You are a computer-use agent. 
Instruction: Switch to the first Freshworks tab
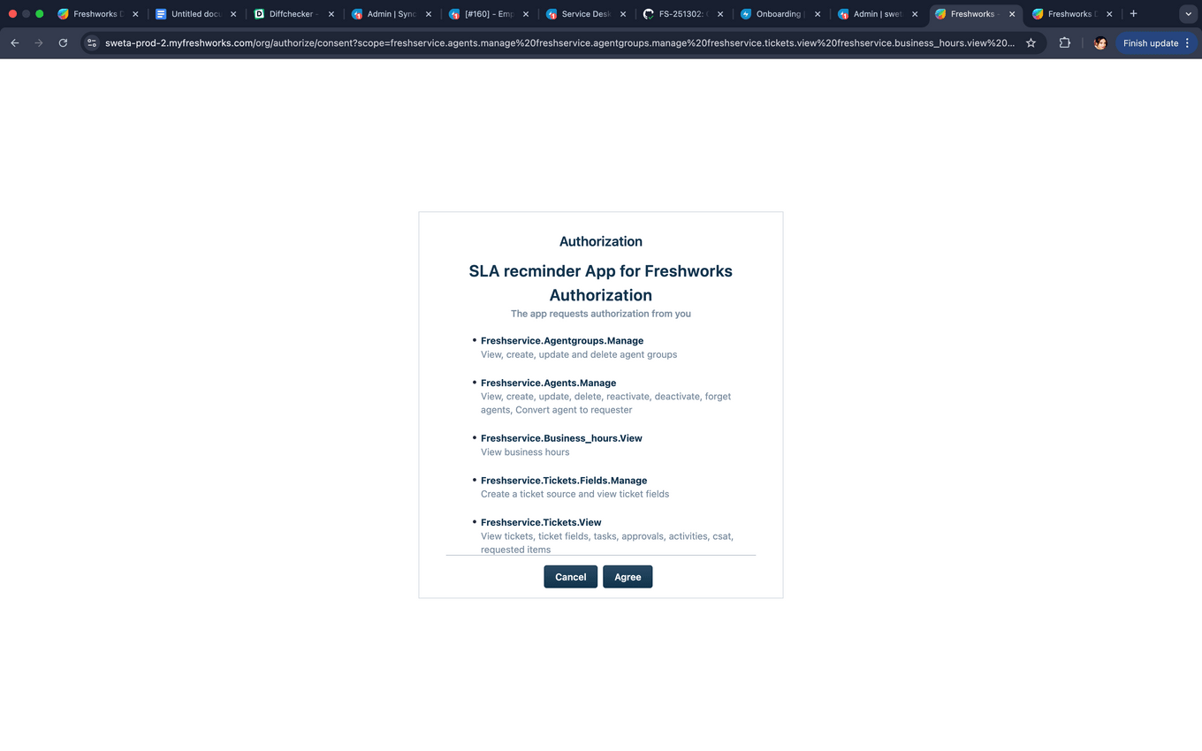point(97,14)
